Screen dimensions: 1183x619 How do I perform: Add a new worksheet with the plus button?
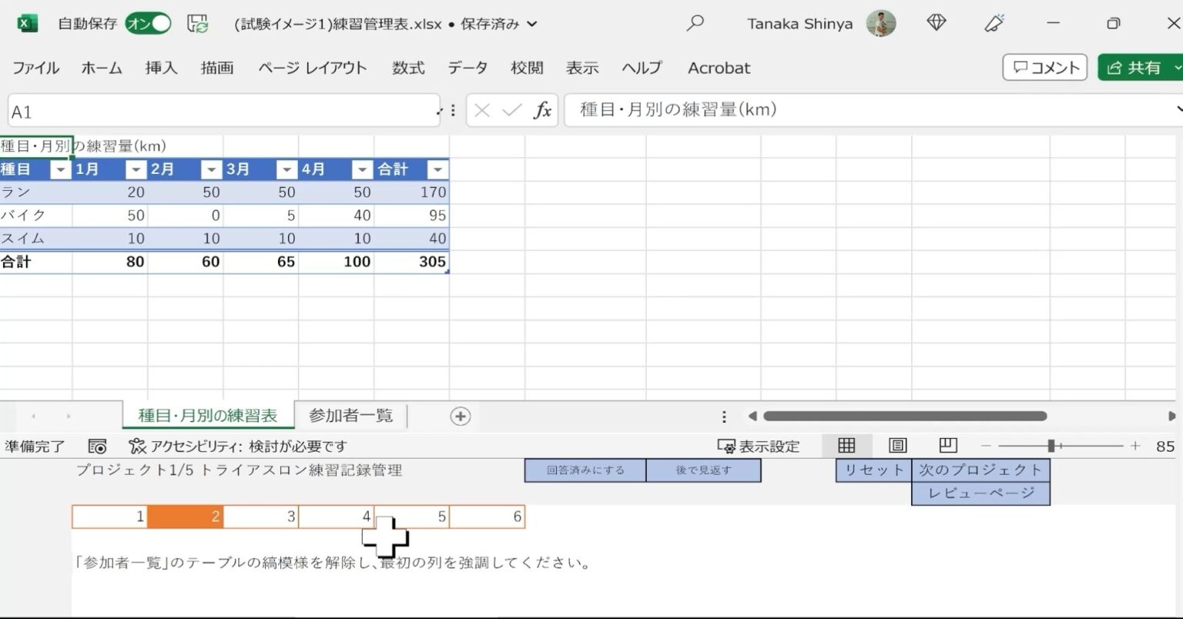(460, 415)
